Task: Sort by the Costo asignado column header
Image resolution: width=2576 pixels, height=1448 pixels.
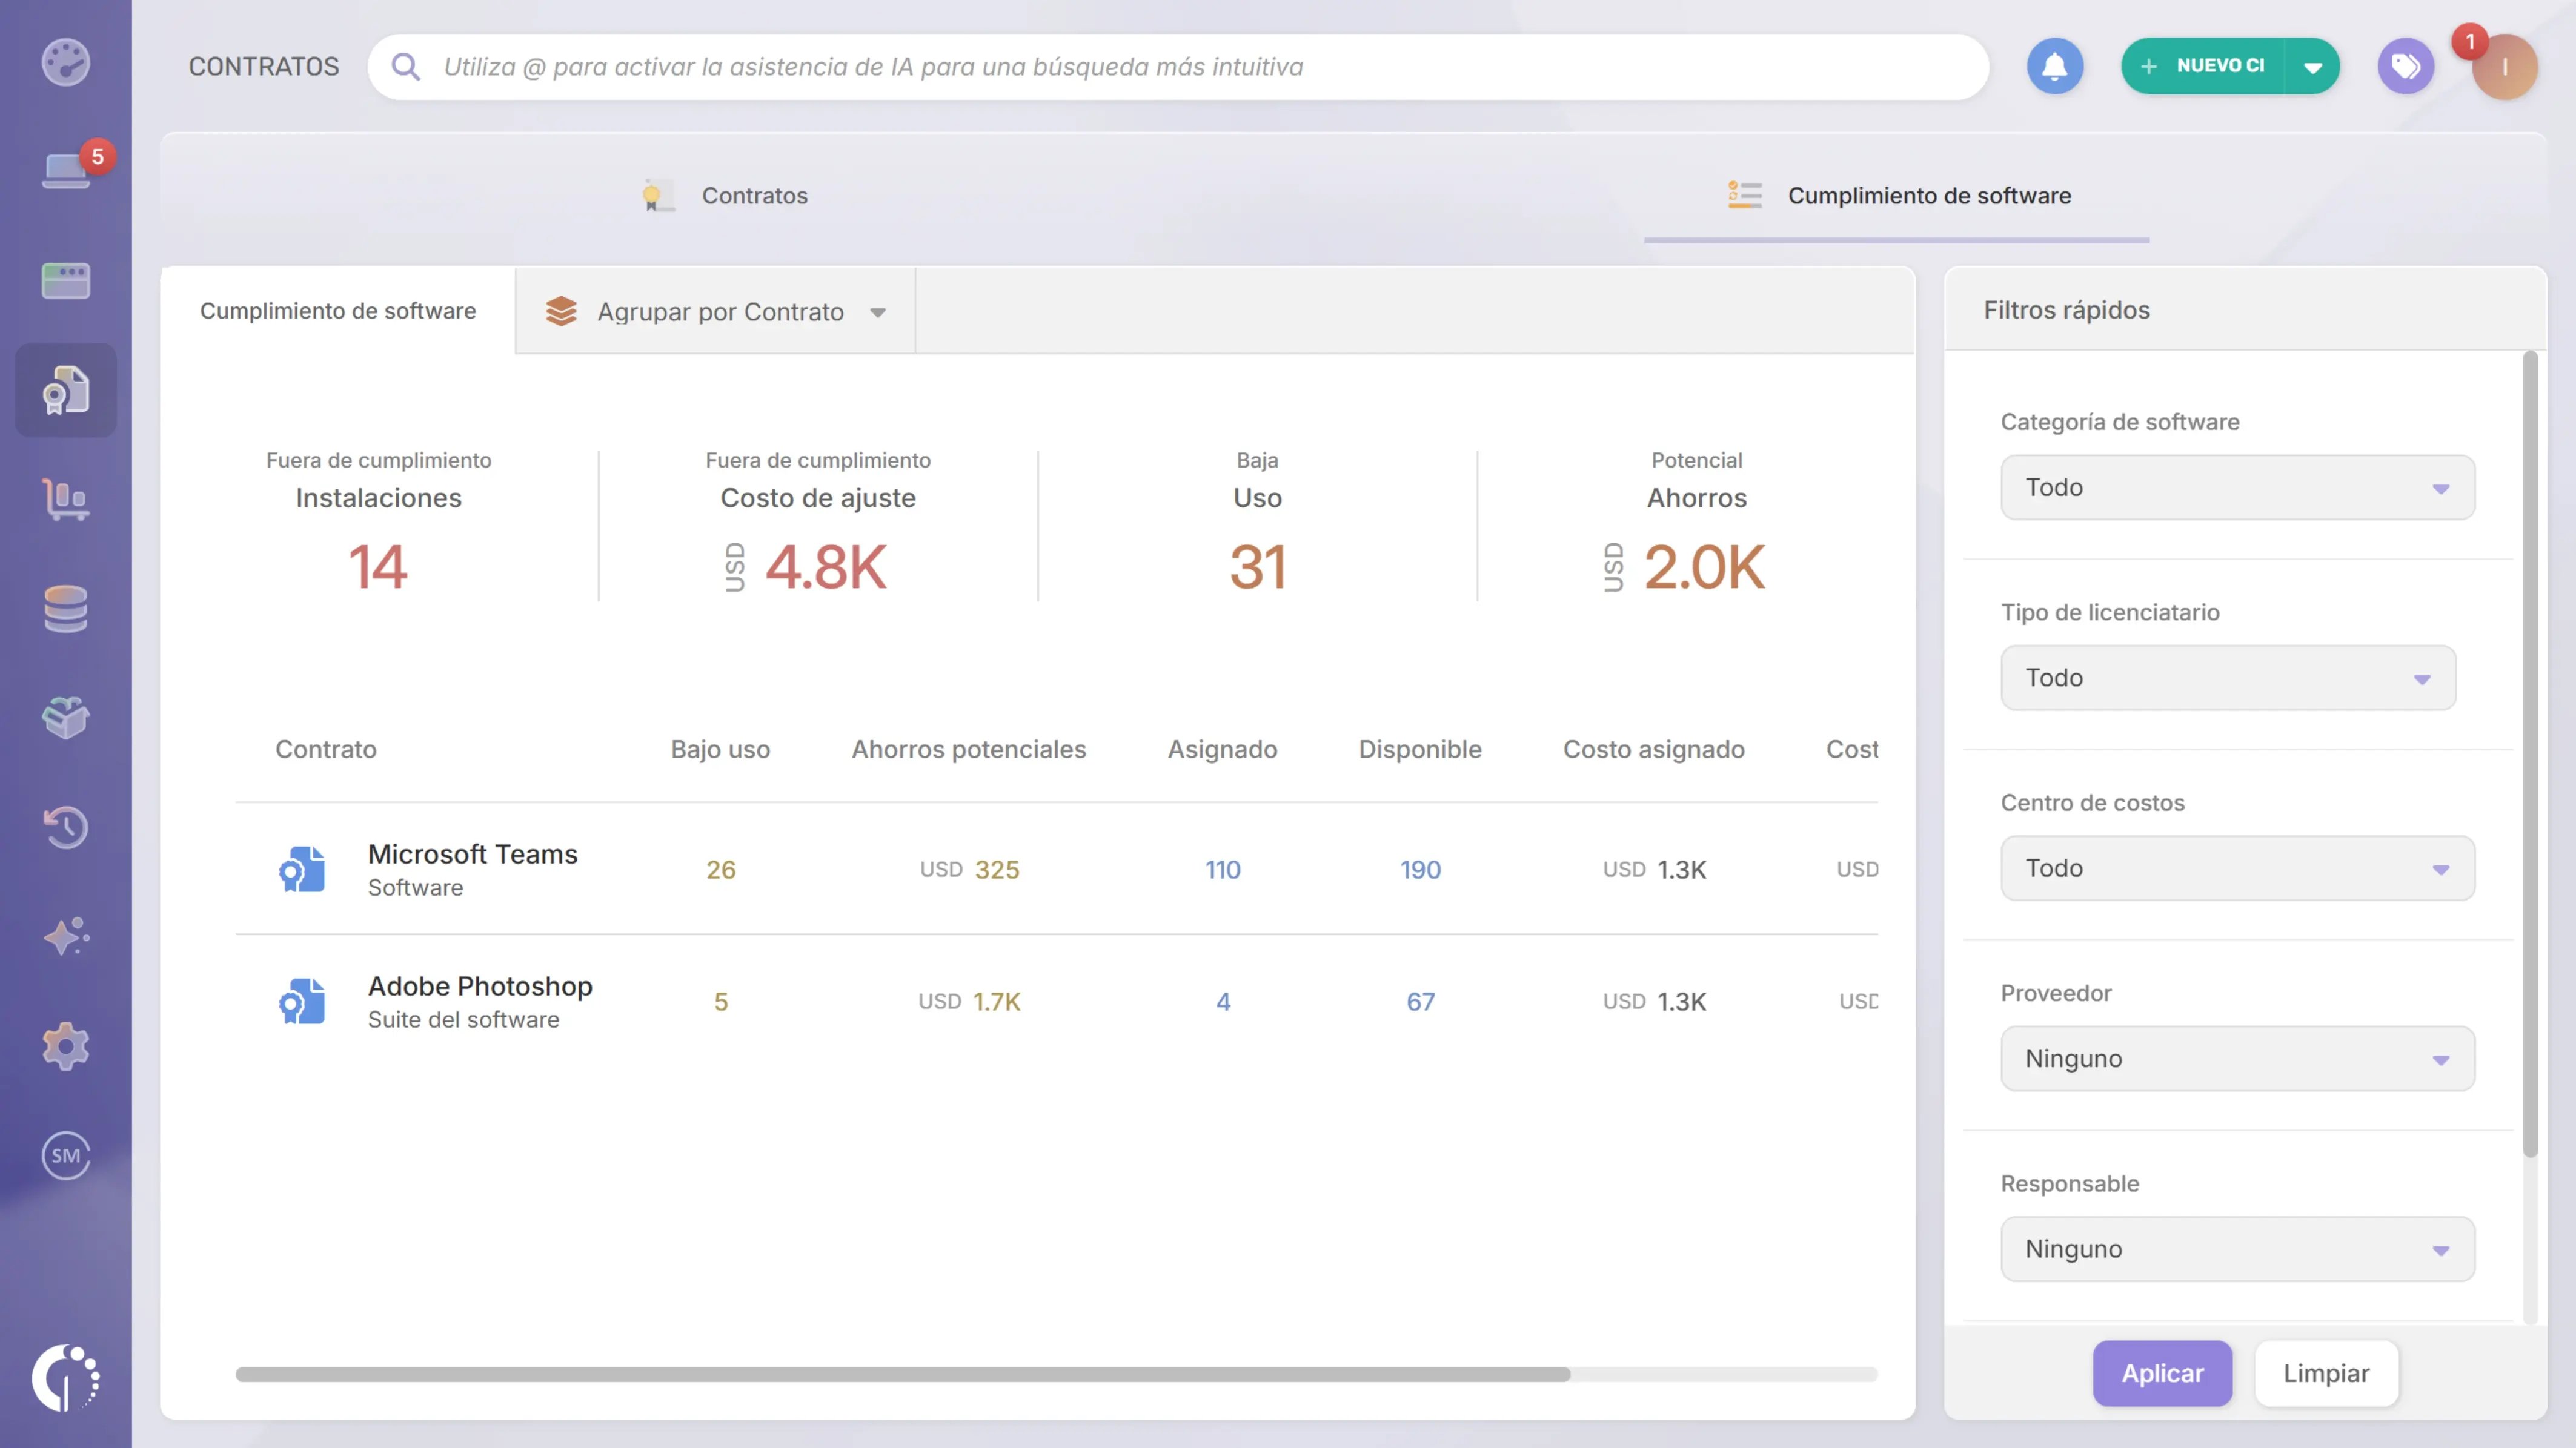Action: (x=1654, y=750)
